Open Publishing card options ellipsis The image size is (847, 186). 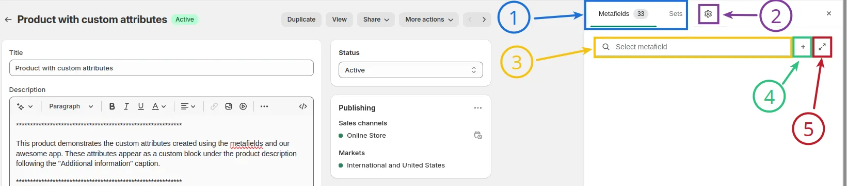478,108
